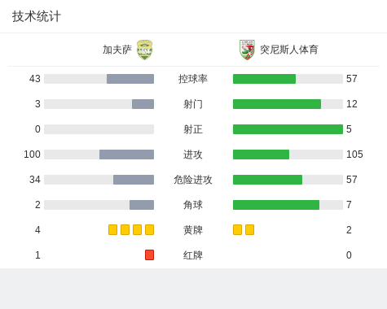Open the 加夫萨 team name link
The height and width of the screenshot is (309, 387).
pyautogui.click(x=117, y=50)
